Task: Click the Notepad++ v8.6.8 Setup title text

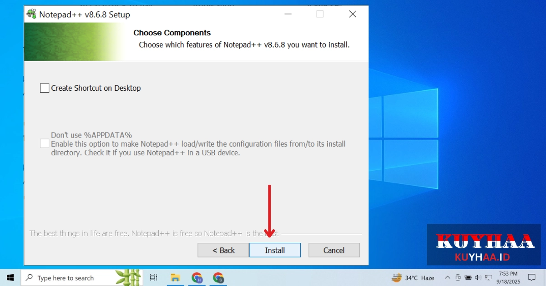Action: (x=85, y=15)
